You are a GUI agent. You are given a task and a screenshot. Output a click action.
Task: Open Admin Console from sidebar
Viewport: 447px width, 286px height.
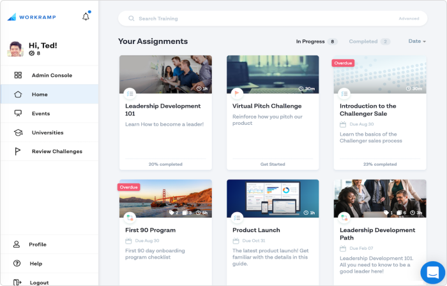[x=50, y=75]
